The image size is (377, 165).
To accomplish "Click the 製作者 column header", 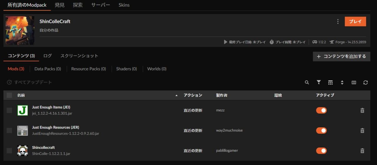I will tap(221, 95).
